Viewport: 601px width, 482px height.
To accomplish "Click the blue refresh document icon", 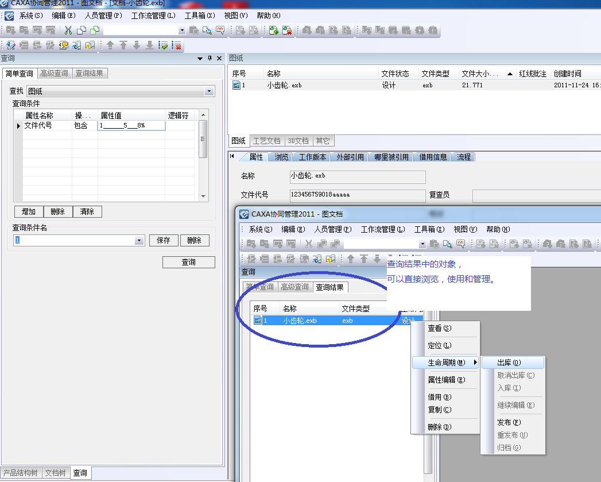I will pos(76,45).
